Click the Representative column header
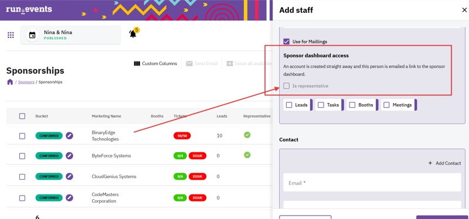The width and height of the screenshot is (469, 219). click(257, 116)
